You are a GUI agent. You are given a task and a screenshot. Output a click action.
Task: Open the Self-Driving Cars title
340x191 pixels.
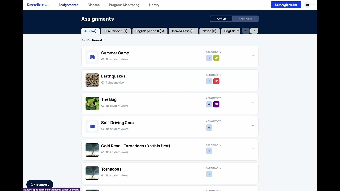(117, 123)
